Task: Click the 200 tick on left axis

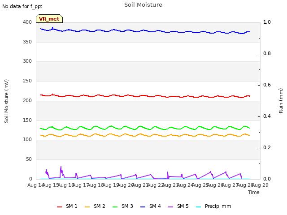Action: tap(27, 100)
